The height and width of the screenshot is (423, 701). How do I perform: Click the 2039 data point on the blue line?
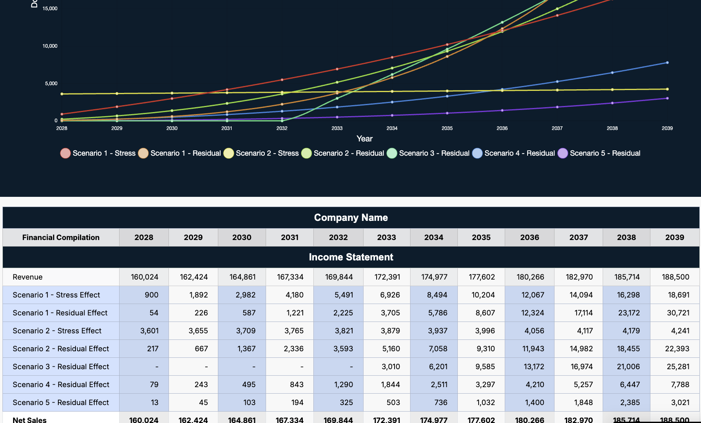pos(667,62)
